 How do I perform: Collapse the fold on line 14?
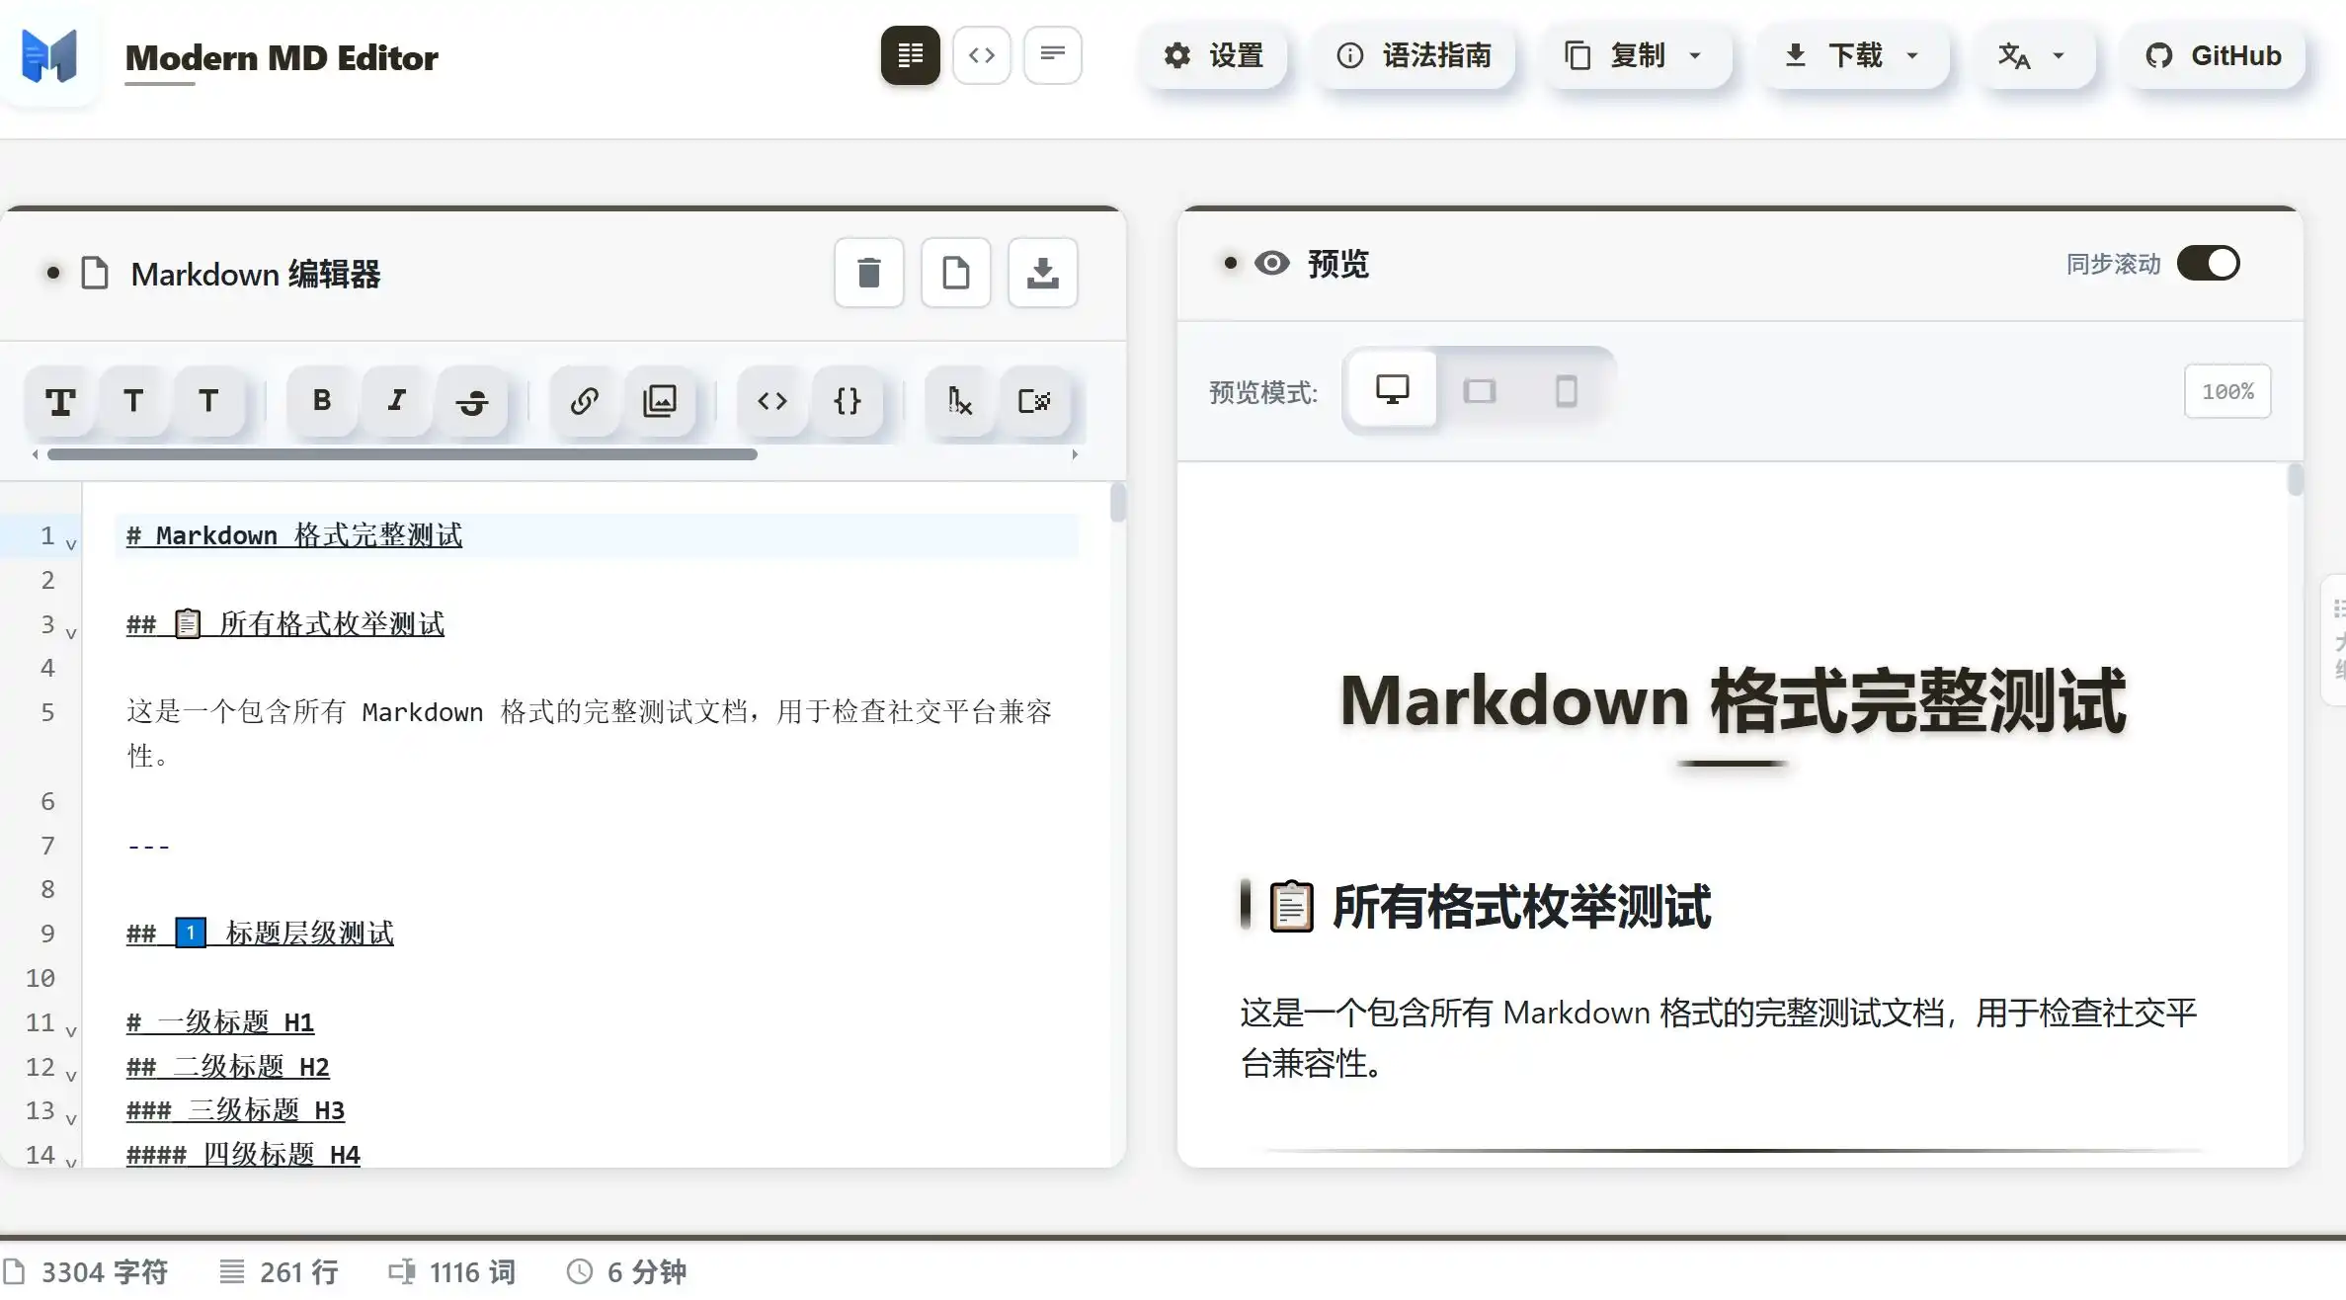point(71,1162)
